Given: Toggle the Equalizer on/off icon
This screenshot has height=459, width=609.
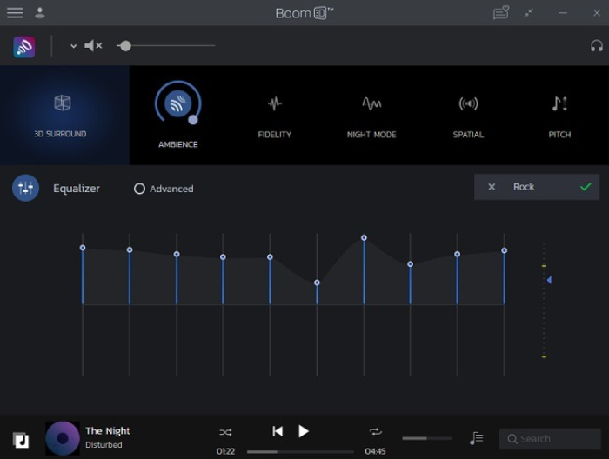Looking at the screenshot, I should 25,188.
